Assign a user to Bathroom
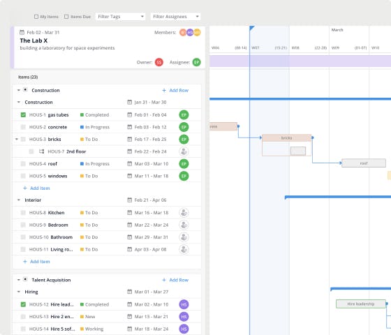The height and width of the screenshot is (335, 391). [x=184, y=237]
